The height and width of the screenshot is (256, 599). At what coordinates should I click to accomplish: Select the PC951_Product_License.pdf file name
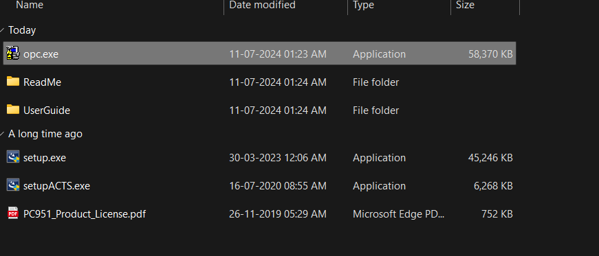(85, 213)
